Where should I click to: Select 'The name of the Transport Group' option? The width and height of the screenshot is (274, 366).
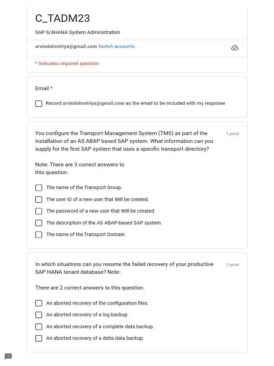click(x=39, y=188)
